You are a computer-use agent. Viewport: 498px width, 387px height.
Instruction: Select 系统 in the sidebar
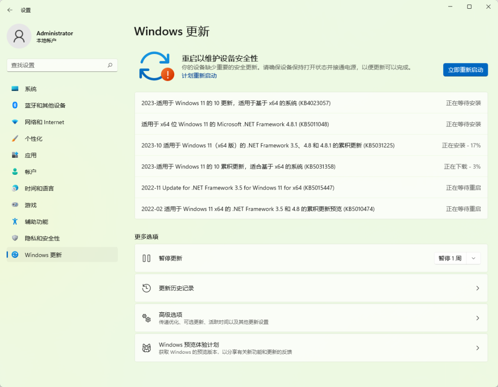pos(62,89)
